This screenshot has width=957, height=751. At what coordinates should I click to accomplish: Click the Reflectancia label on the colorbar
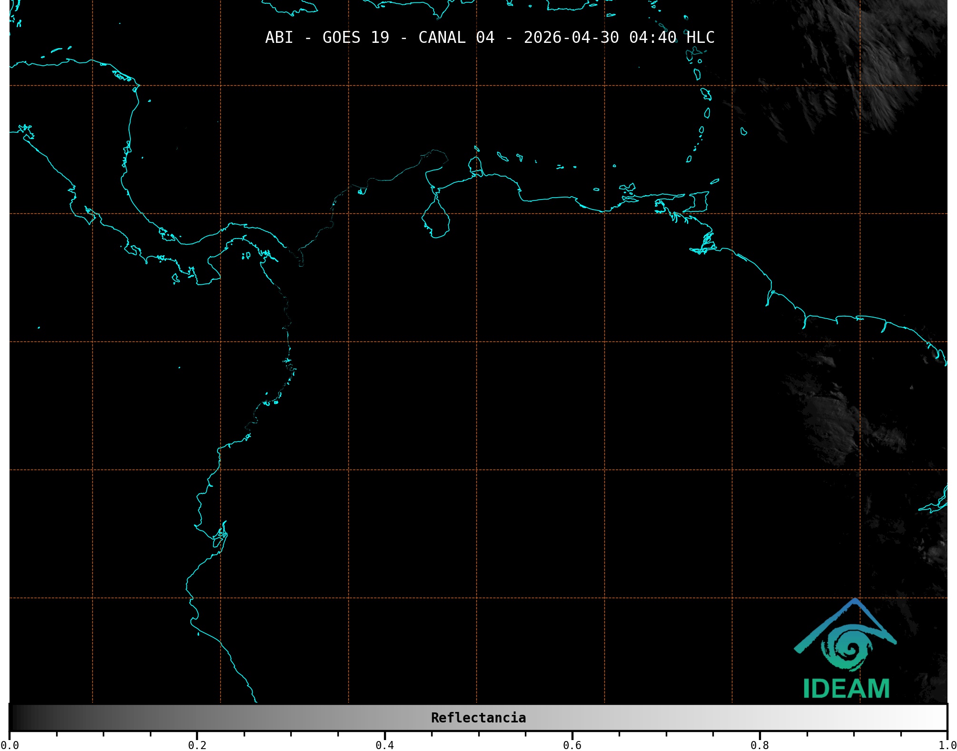[x=478, y=718]
